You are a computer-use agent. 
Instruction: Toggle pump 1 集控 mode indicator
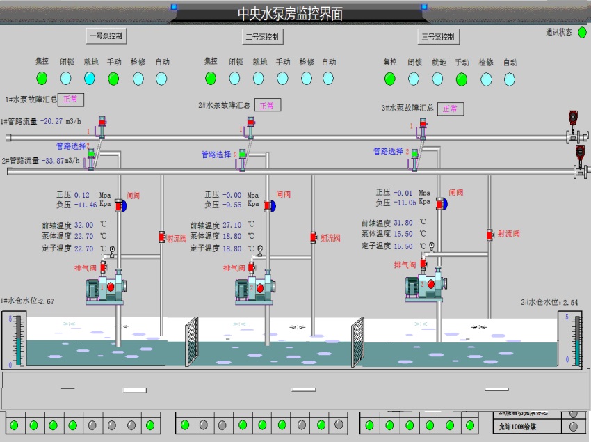point(42,78)
